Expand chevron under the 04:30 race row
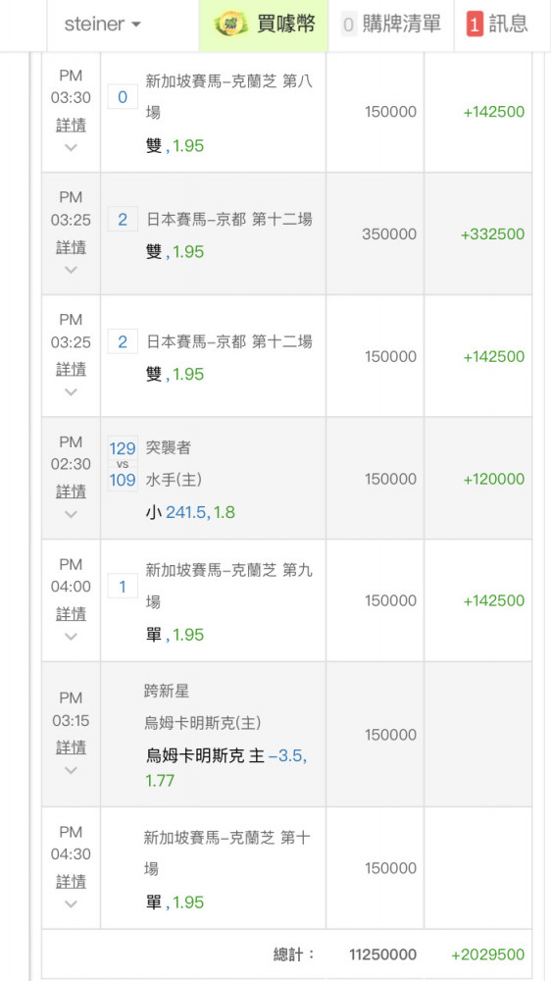Image resolution: width=551 pixels, height=981 pixels. point(71,904)
